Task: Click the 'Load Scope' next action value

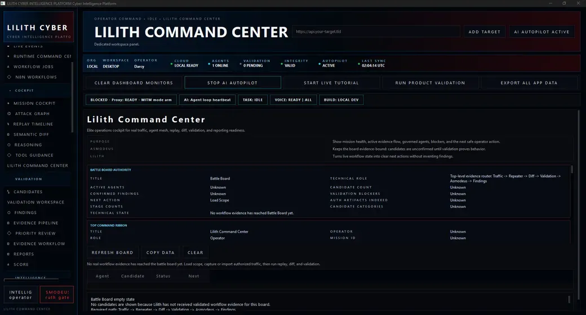Action: (219, 200)
